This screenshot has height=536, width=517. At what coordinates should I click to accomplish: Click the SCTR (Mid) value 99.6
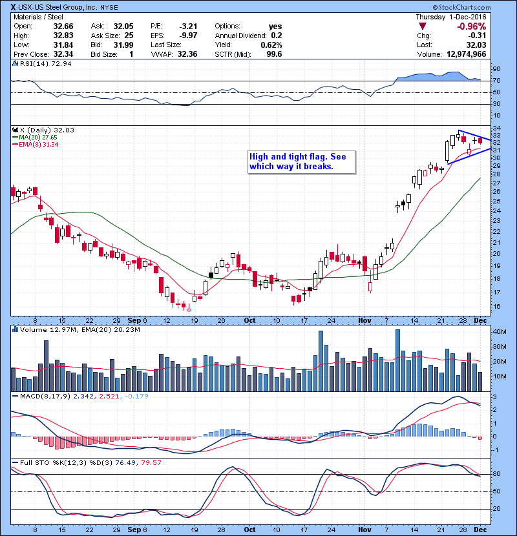(275, 54)
